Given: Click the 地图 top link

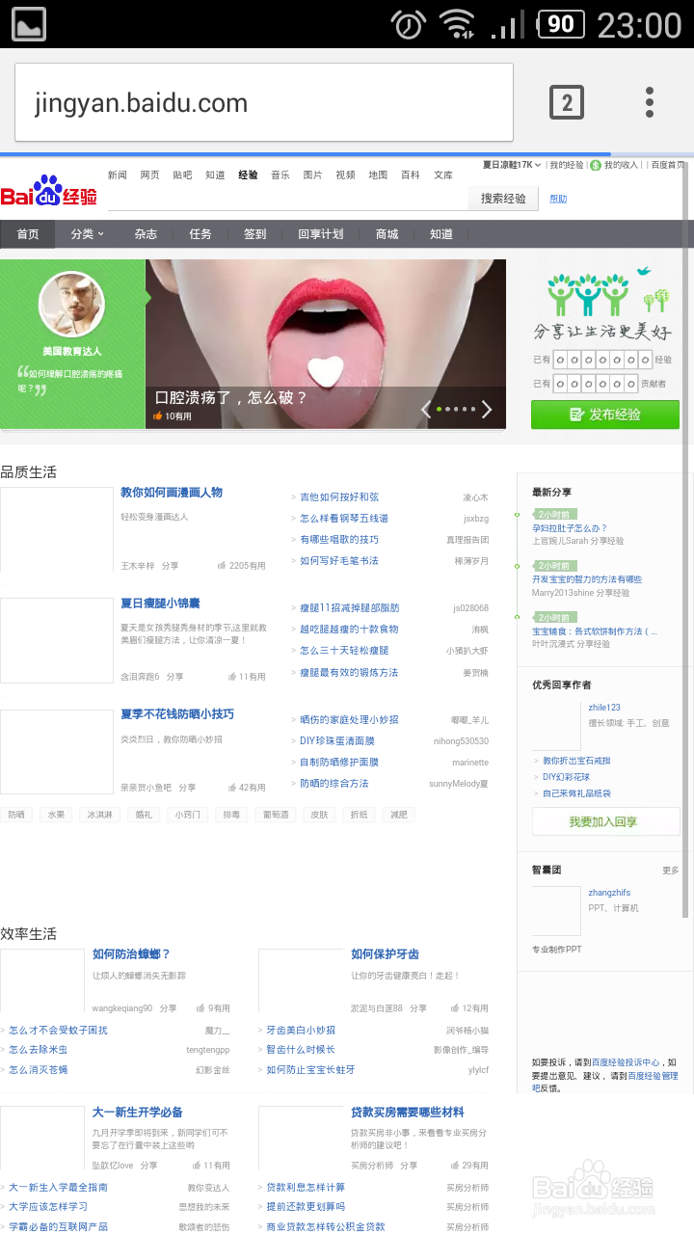Looking at the screenshot, I should (x=378, y=175).
